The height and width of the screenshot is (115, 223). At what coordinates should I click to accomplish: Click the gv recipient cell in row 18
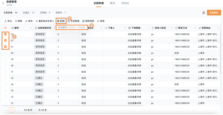pyautogui.click(x=152, y=66)
